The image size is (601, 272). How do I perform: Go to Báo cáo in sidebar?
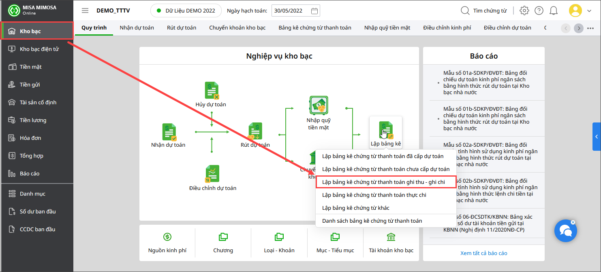pyautogui.click(x=37, y=173)
